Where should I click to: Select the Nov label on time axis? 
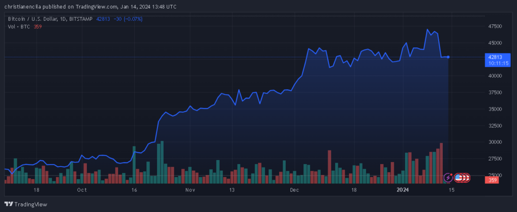pos(190,190)
